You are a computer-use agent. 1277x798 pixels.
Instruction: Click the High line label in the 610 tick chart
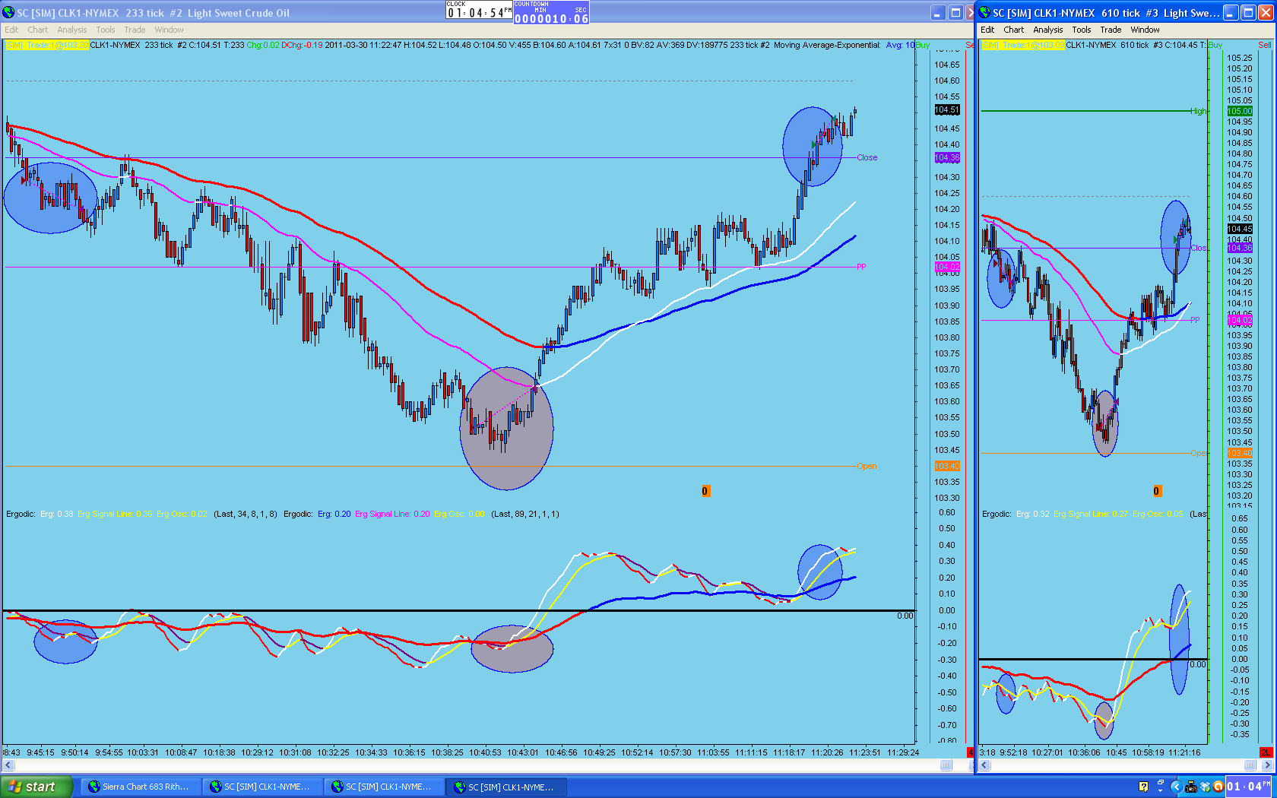tap(1199, 111)
